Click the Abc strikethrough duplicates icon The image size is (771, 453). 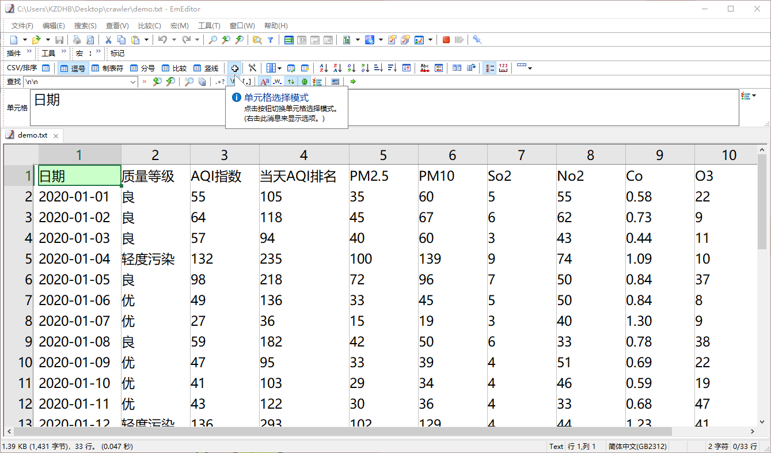coord(425,68)
